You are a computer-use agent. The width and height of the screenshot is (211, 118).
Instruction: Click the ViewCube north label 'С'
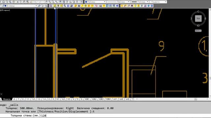198,12
